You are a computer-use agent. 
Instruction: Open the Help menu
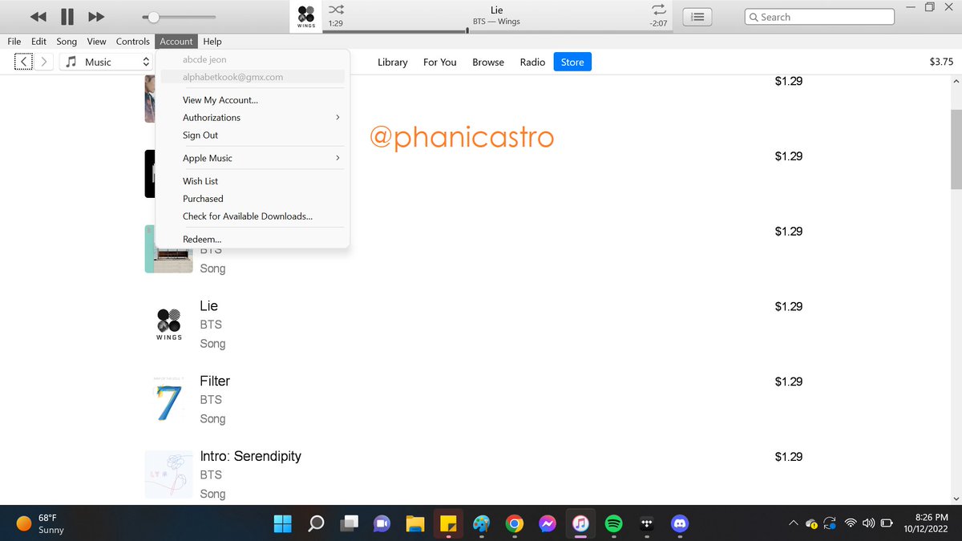coord(212,42)
